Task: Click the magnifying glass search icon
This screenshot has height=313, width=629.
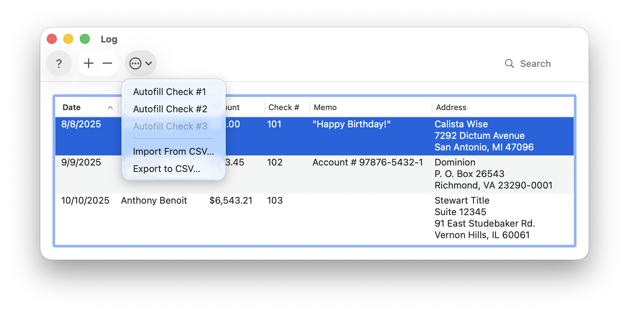Action: [509, 64]
